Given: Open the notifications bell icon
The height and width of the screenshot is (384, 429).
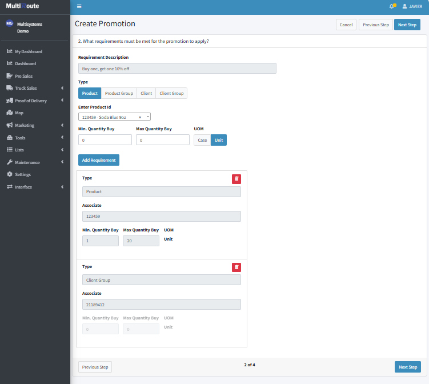Looking at the screenshot, I should pyautogui.click(x=391, y=6).
